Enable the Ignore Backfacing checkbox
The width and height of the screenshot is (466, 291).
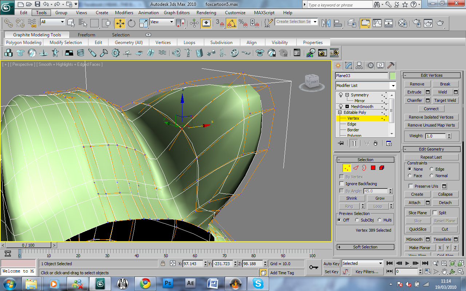[341, 184]
